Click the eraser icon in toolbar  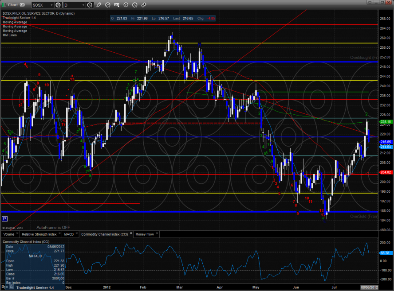coord(144,5)
